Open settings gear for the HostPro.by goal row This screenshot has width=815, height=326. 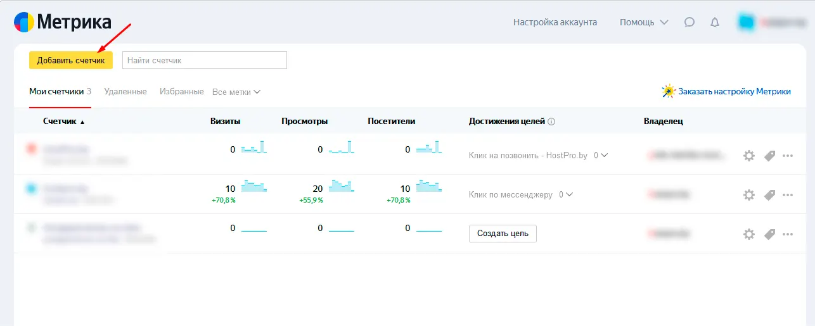pos(749,156)
